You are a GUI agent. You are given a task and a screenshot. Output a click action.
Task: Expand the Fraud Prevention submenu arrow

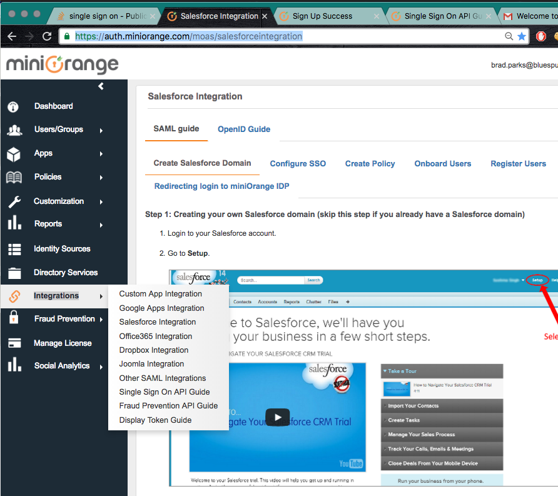101,320
